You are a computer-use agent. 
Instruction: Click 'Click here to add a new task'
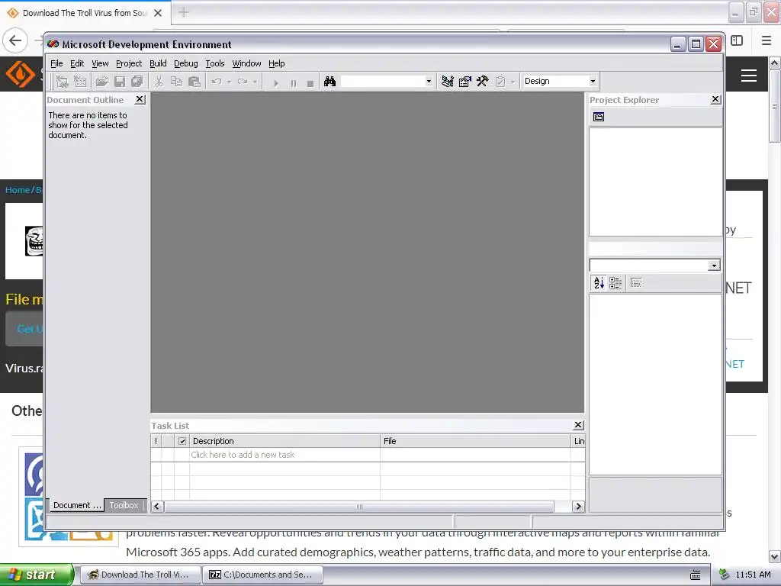243,455
